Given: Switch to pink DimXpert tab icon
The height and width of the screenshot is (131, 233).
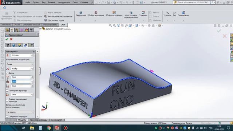Looking at the screenshot, I should 21,30.
